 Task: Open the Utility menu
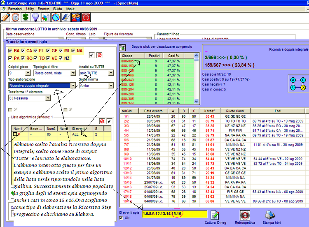click(x=30, y=9)
